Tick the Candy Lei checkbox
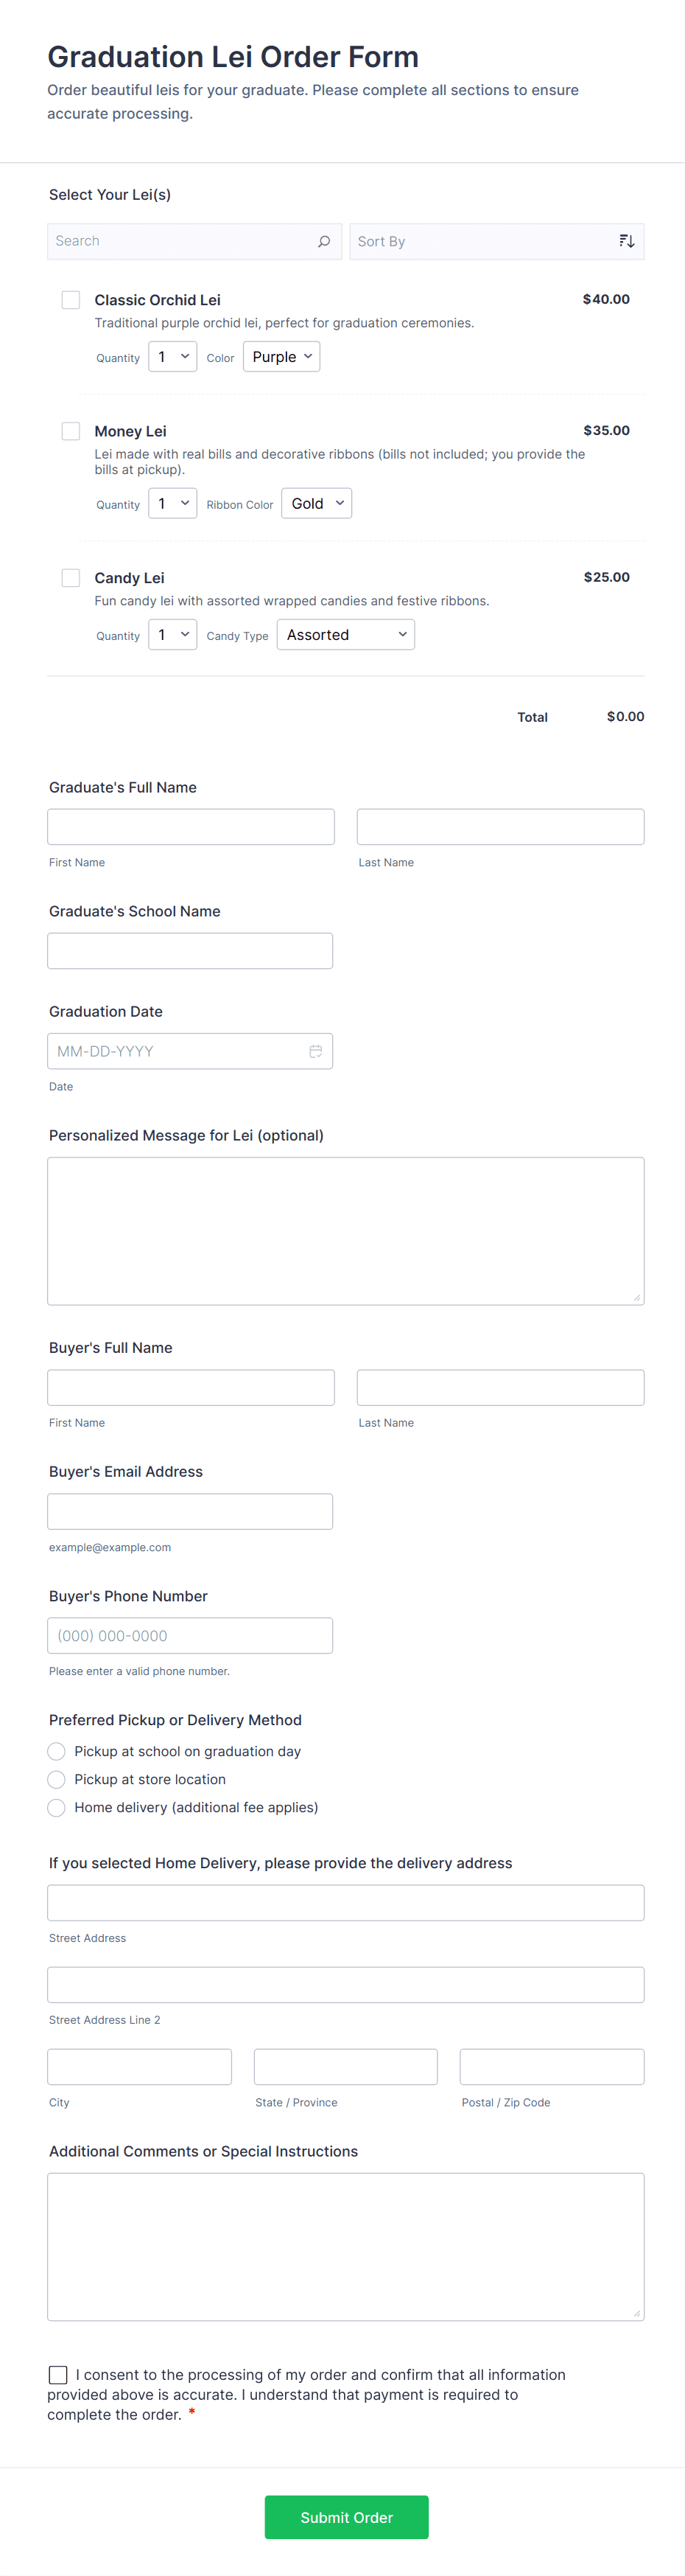The image size is (685, 2576). (x=71, y=578)
